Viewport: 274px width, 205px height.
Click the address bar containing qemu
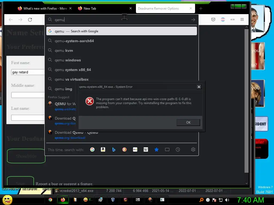121,20
